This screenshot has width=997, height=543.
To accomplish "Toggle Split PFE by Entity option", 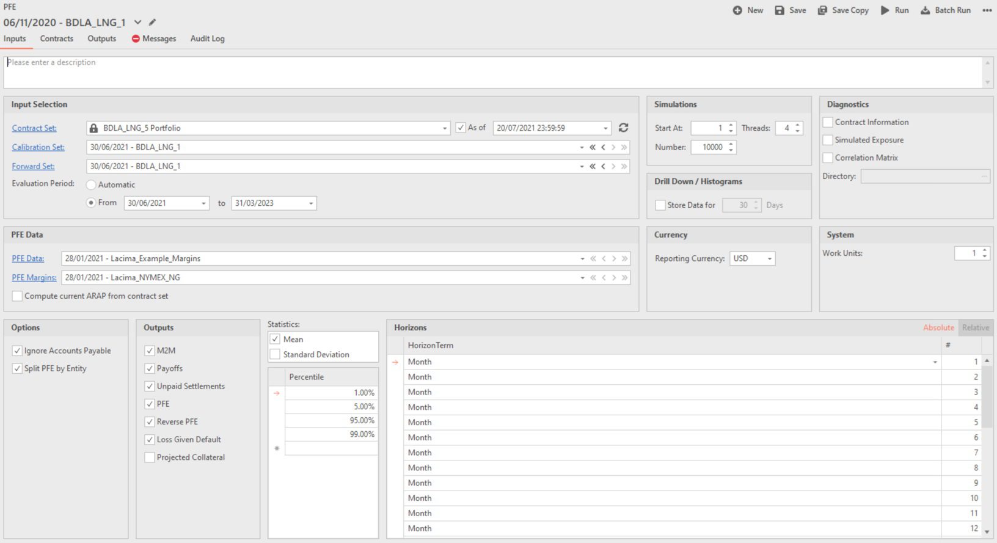I will 17,368.
